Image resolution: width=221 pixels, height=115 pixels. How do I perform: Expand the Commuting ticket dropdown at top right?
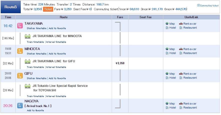click(208, 5)
